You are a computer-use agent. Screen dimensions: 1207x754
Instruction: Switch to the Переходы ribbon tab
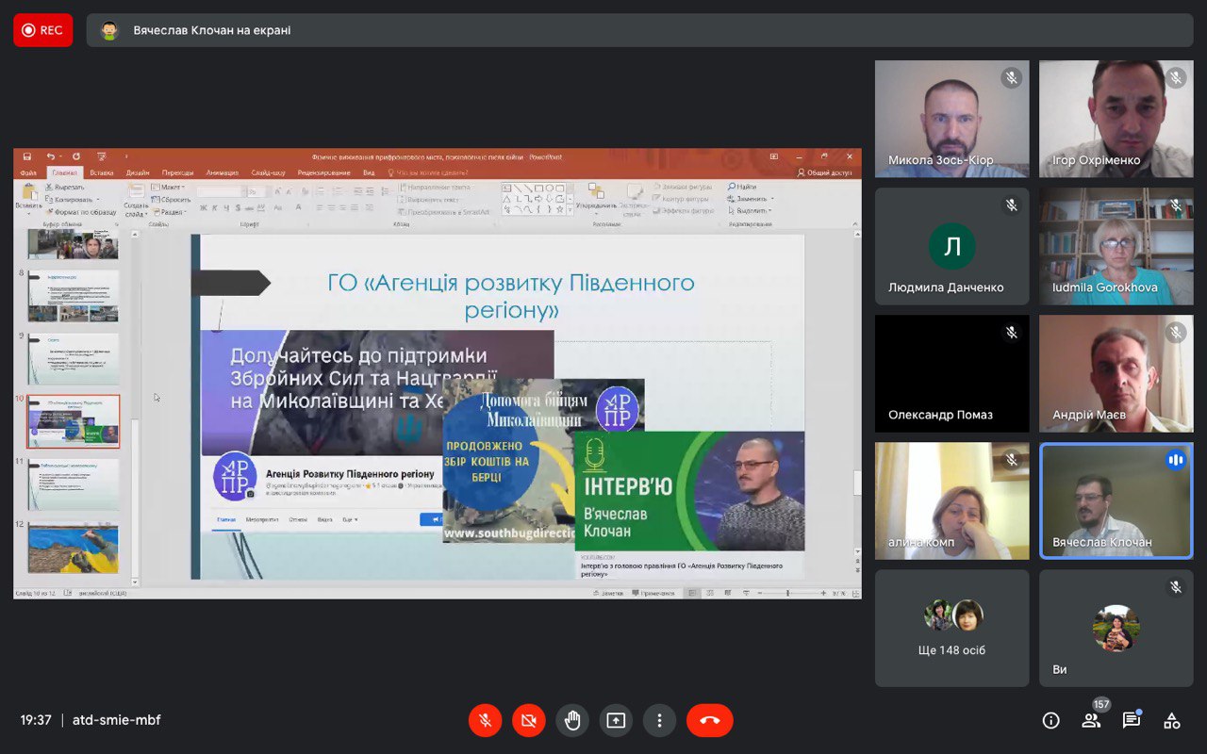point(177,172)
